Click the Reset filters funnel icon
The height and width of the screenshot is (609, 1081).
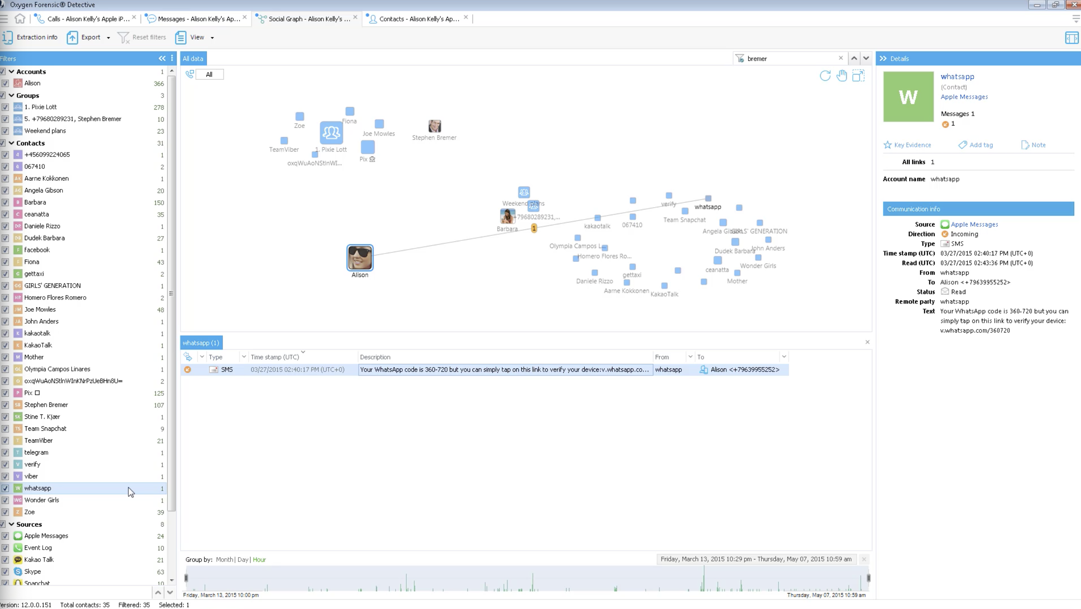tap(123, 37)
